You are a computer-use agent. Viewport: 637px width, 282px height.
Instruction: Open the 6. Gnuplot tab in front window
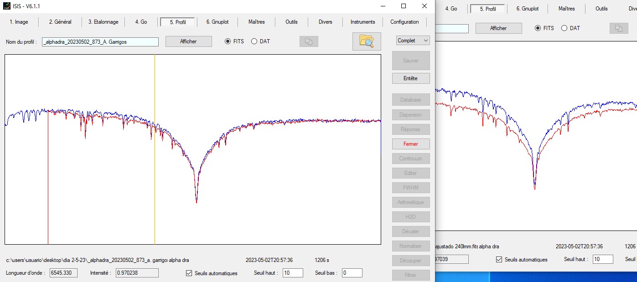pyautogui.click(x=217, y=22)
